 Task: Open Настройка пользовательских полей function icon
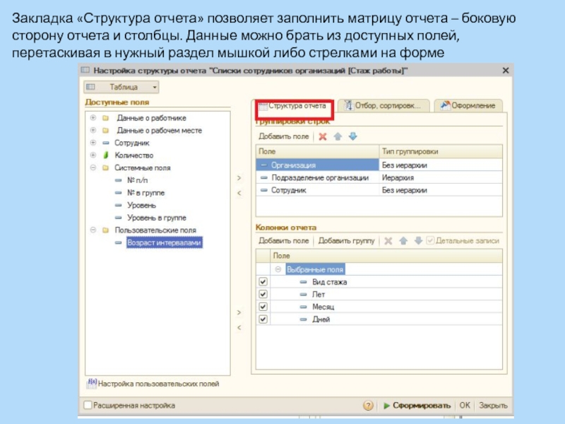pyautogui.click(x=91, y=384)
